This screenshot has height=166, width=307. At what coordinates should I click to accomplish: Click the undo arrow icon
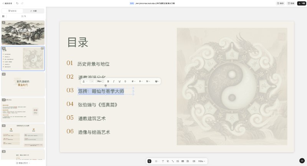pos(17,3)
